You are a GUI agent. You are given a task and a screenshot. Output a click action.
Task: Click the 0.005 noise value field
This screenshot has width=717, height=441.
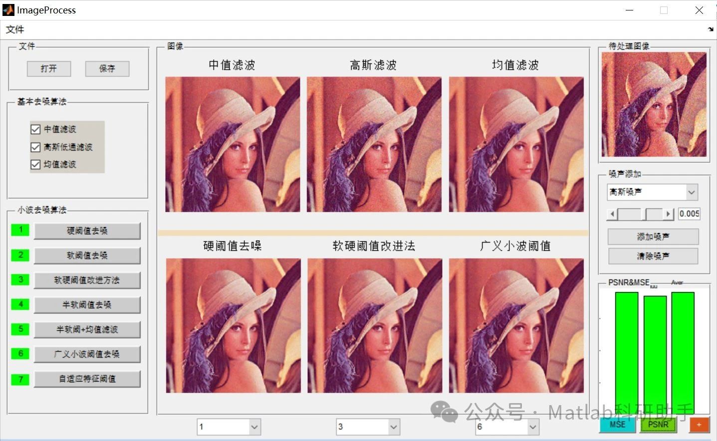point(689,214)
